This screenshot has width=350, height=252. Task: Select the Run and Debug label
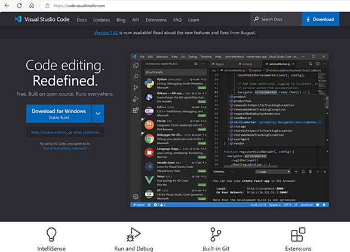click(133, 248)
